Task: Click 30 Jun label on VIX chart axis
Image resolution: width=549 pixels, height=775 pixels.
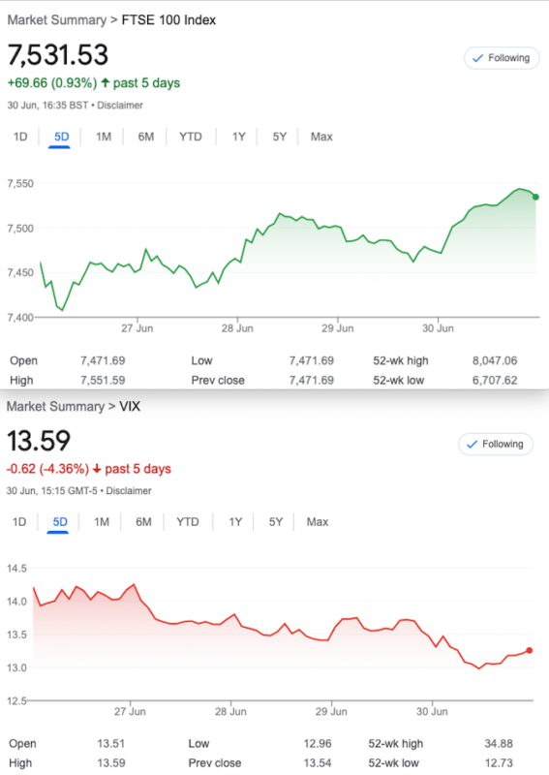Action: (x=432, y=711)
